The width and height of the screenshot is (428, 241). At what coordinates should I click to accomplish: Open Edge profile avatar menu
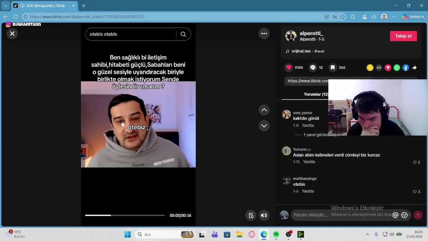[384, 17]
